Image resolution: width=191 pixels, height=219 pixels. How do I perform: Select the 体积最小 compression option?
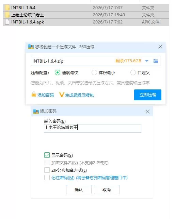point(94,73)
